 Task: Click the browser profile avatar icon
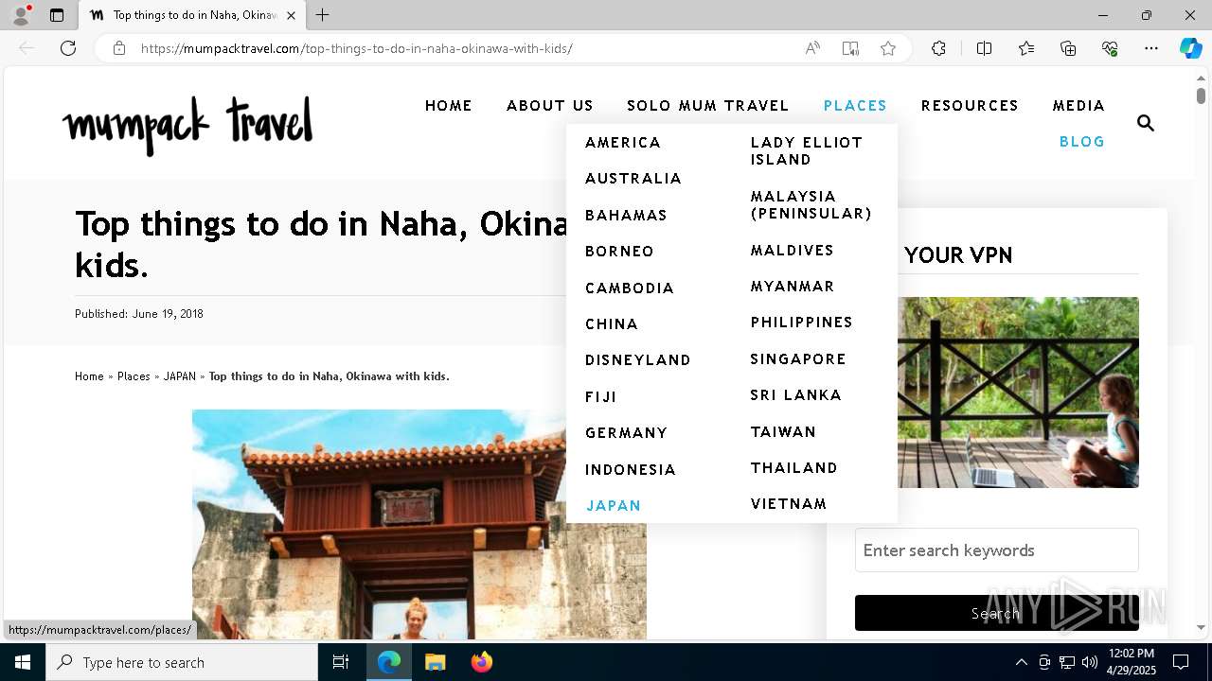(21, 15)
